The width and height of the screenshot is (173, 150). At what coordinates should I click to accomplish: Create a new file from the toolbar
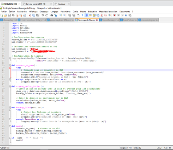(2, 15)
